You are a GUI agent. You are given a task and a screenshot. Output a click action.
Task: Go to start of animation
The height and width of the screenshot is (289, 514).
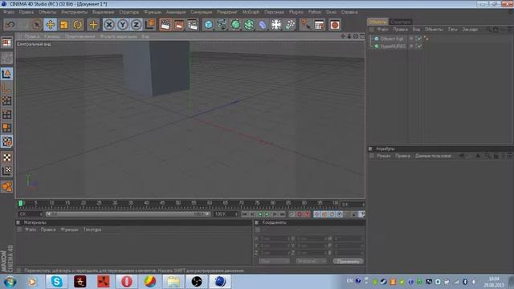click(244, 214)
